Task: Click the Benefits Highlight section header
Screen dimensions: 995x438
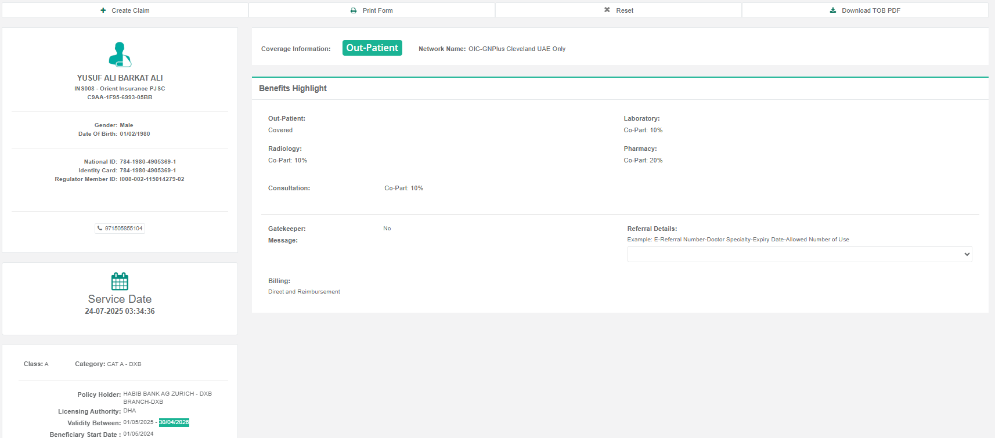Action: click(x=293, y=88)
